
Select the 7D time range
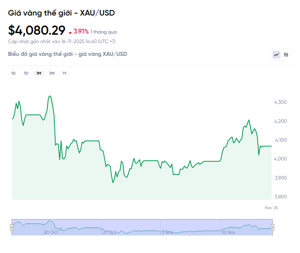(26, 73)
